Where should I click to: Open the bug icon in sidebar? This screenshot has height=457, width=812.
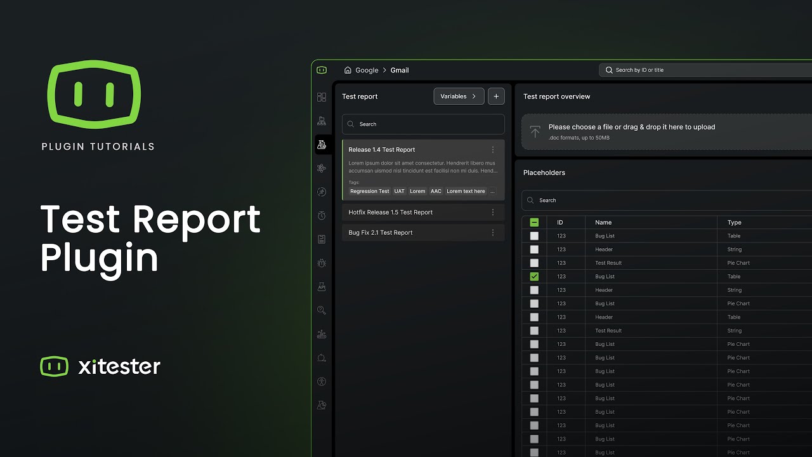click(x=322, y=263)
